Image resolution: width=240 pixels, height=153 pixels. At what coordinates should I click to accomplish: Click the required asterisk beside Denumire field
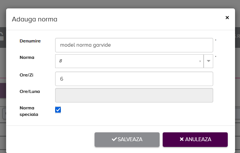coord(216,40)
